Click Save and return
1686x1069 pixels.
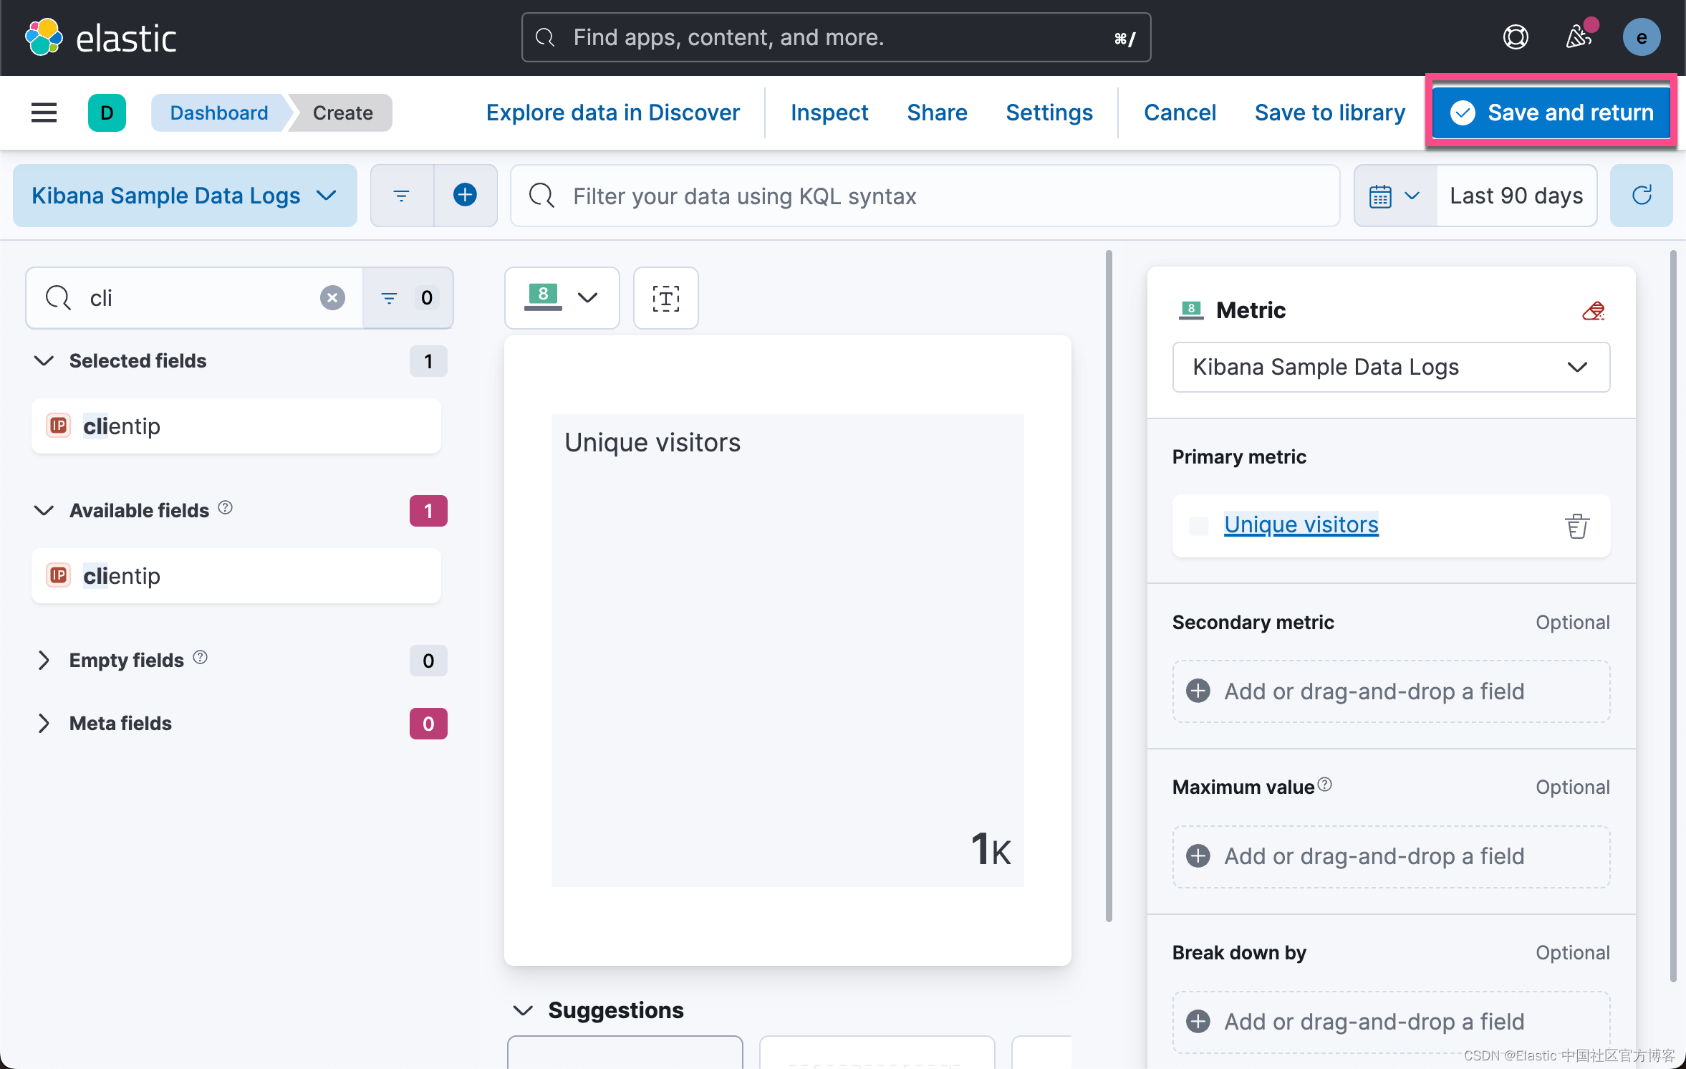[1551, 112]
